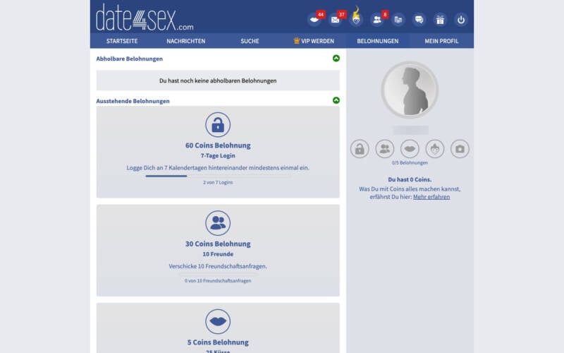Click the 7-Tage Login progress bar
The width and height of the screenshot is (564, 353).
pyautogui.click(x=218, y=176)
